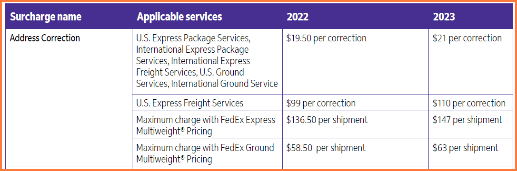517x171 pixels.
Task: Click the International Express Package text line
Action: 192,50
